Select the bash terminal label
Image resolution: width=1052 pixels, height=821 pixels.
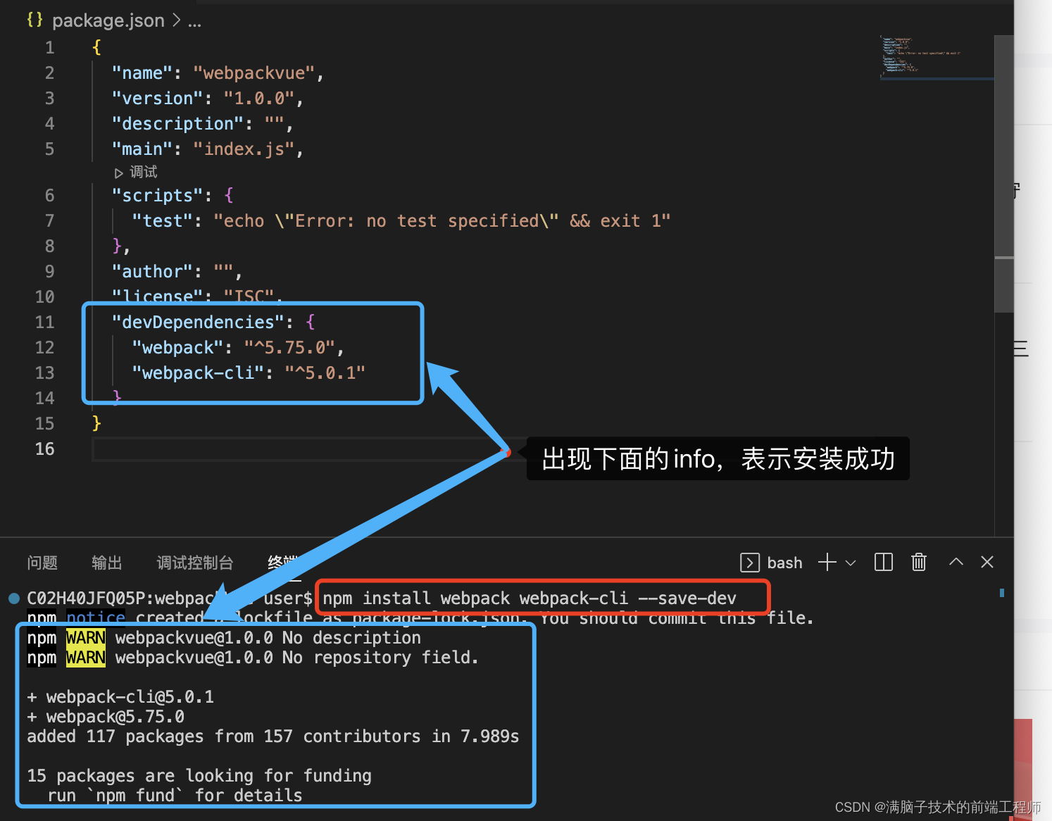(x=785, y=563)
